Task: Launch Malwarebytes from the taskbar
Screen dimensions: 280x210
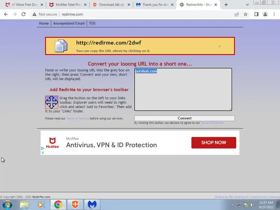Action: tap(92, 205)
